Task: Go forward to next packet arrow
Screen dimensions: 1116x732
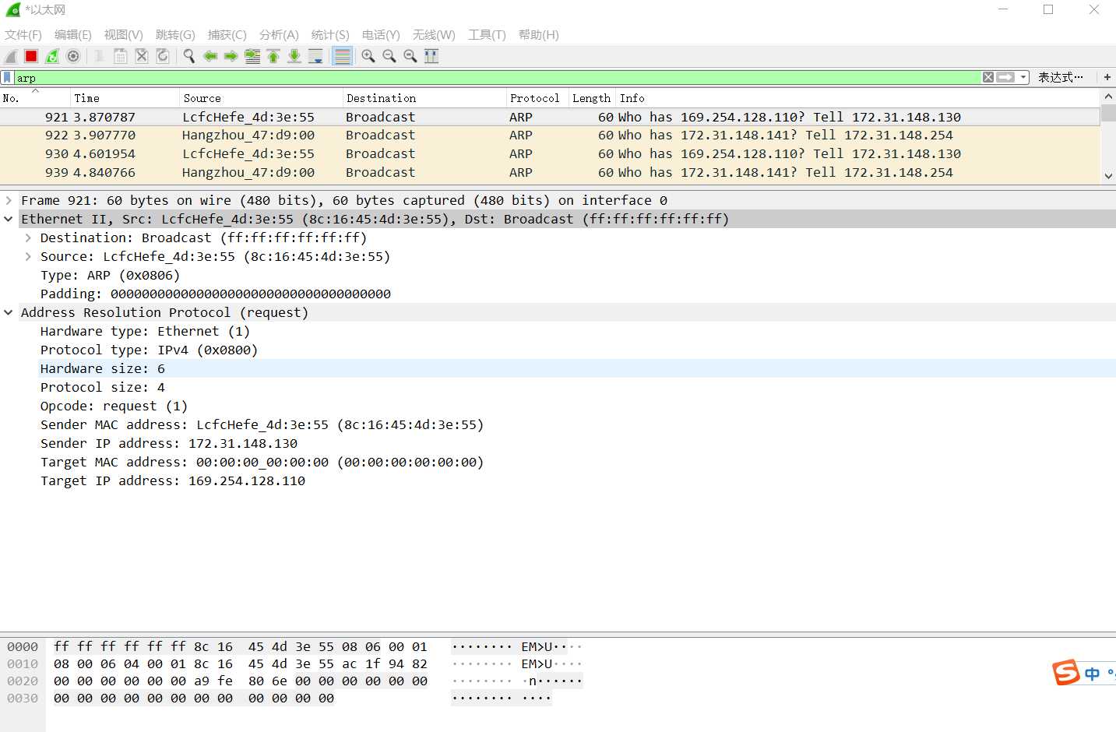Action: 231,56
